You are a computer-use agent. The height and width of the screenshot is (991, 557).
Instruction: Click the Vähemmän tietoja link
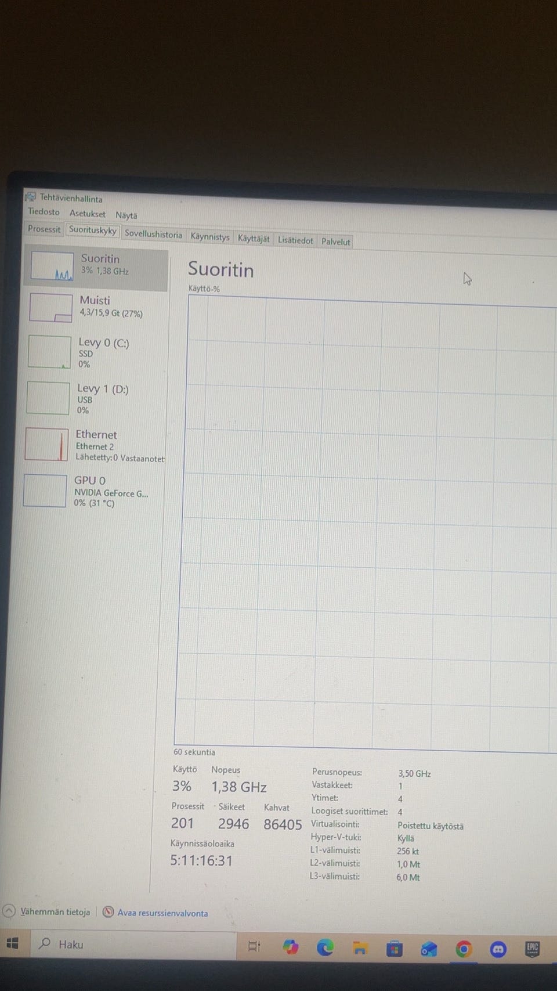[55, 912]
